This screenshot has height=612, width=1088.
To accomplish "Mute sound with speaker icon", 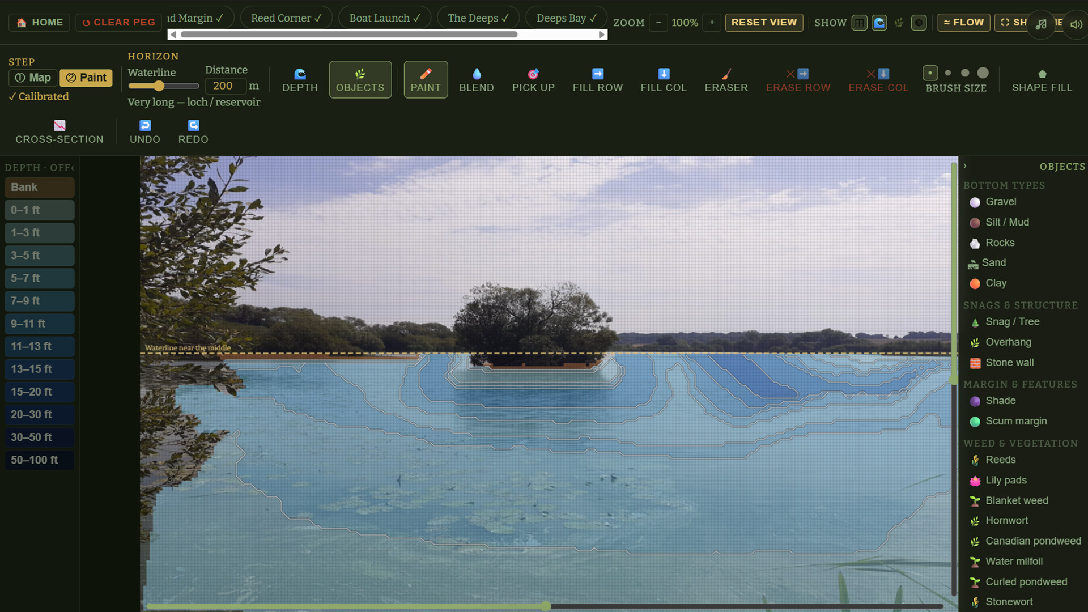I will coord(1076,24).
